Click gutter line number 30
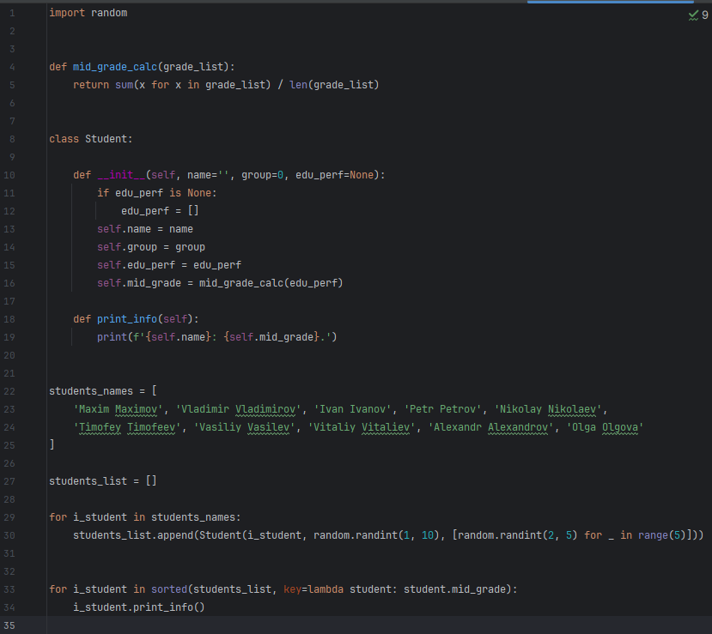 tap(9, 535)
